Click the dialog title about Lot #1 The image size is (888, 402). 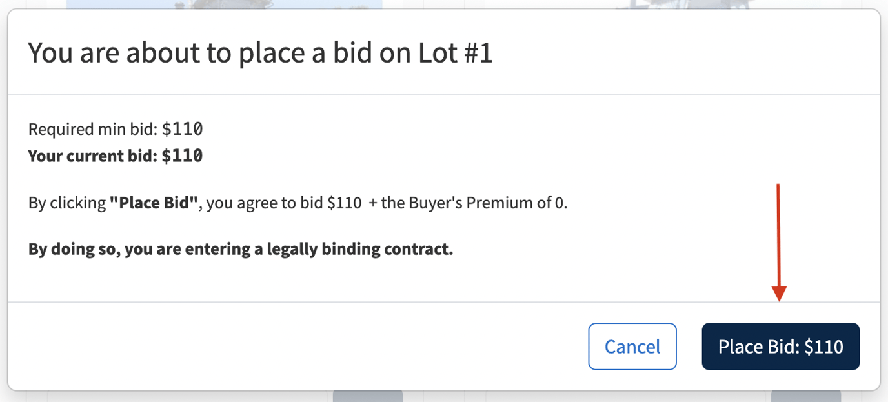[260, 53]
